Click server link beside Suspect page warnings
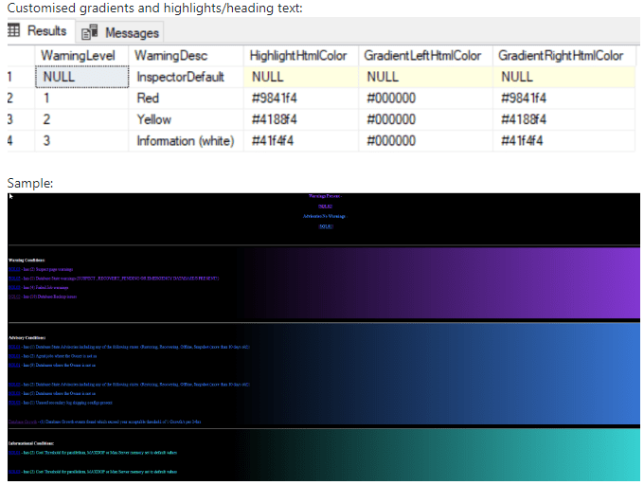The height and width of the screenshot is (485, 644). (x=13, y=269)
